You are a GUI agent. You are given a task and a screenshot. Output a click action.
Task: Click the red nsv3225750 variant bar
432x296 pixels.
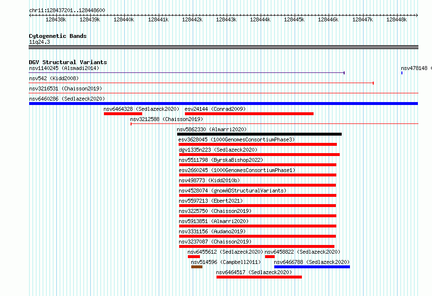(x=258, y=216)
